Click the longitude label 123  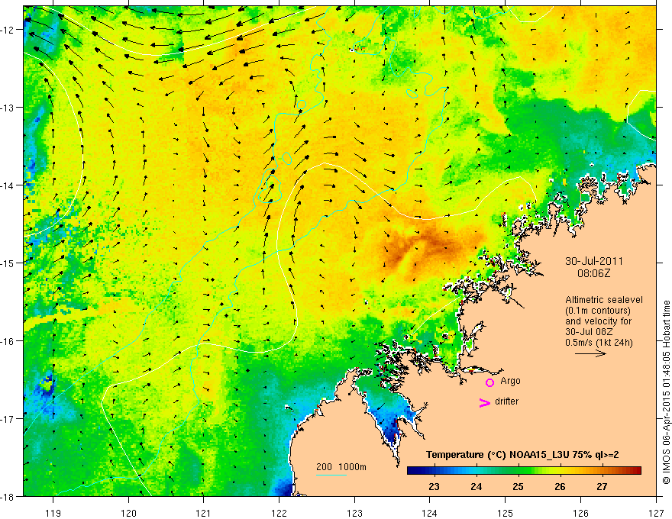coord(354,513)
